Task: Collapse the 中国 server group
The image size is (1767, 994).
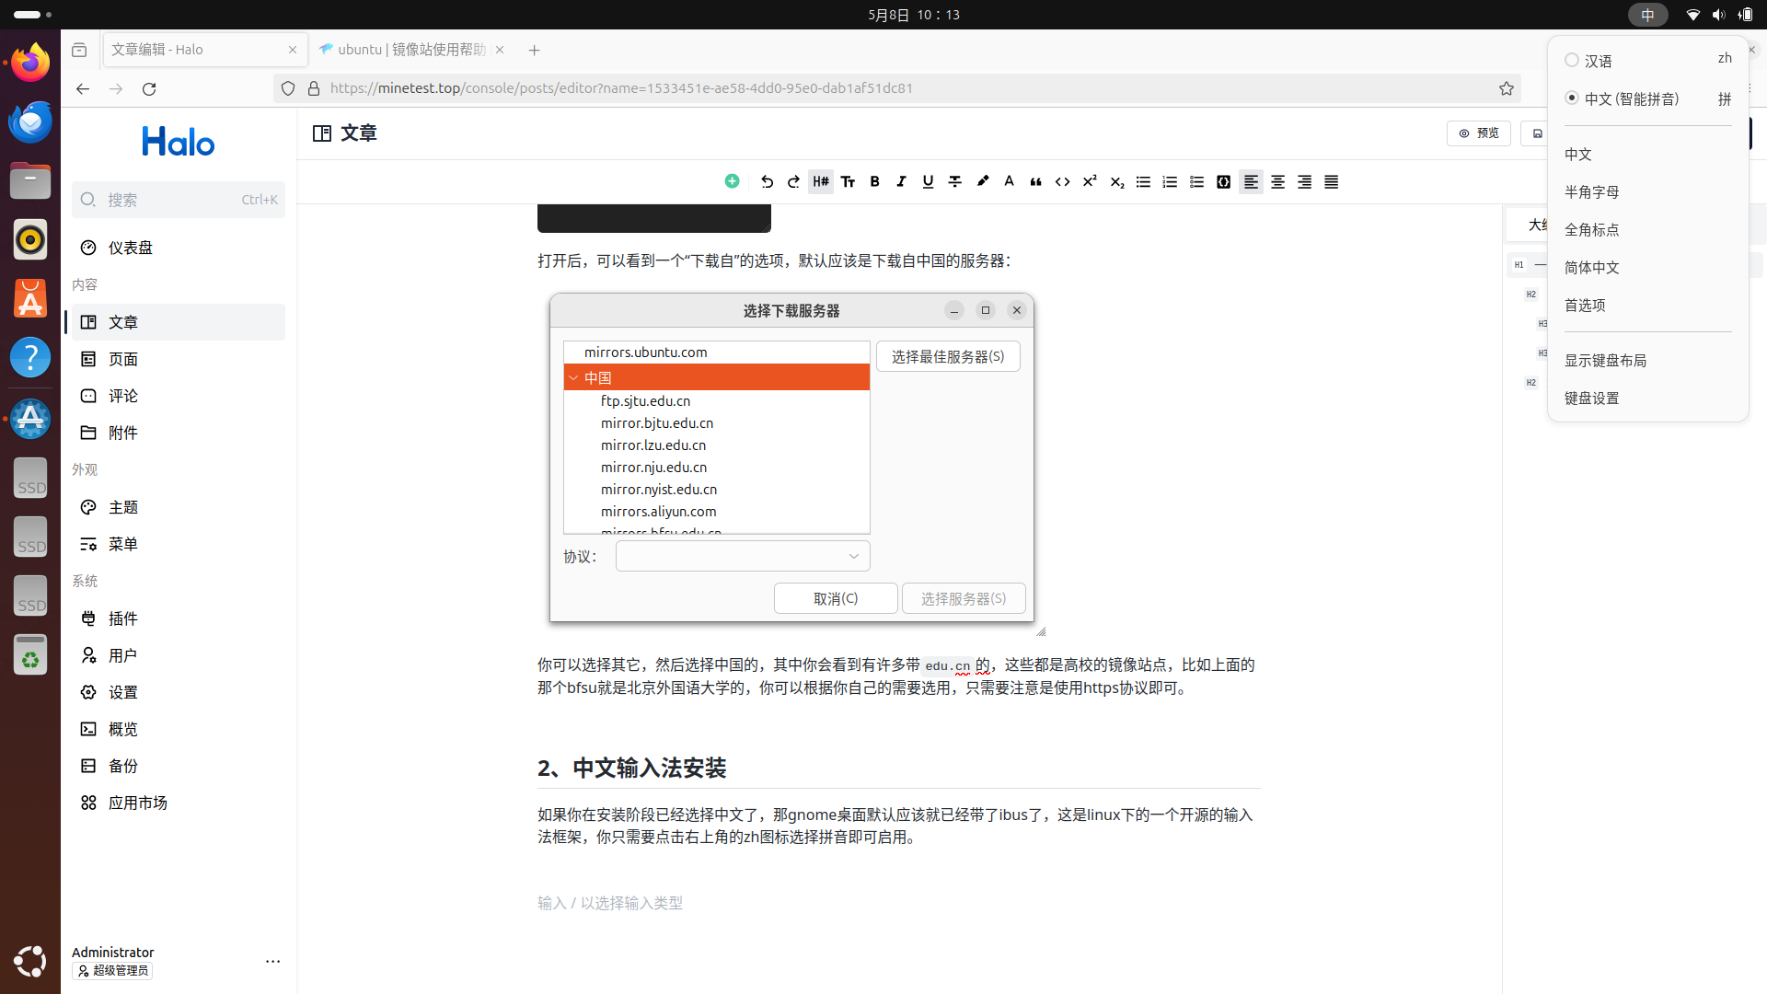Action: [x=573, y=377]
